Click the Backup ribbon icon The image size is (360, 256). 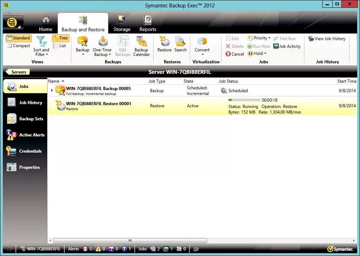click(83, 42)
